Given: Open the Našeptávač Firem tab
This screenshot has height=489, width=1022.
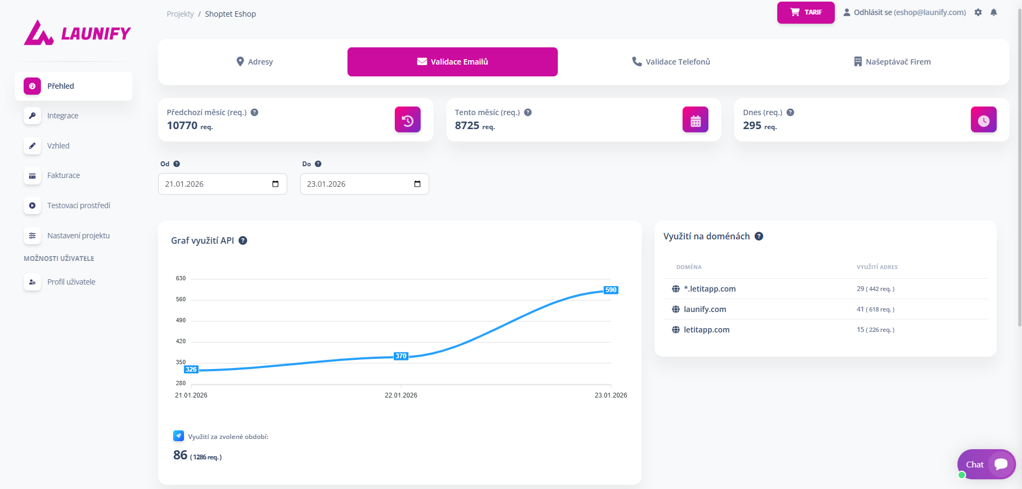Looking at the screenshot, I should (x=892, y=62).
